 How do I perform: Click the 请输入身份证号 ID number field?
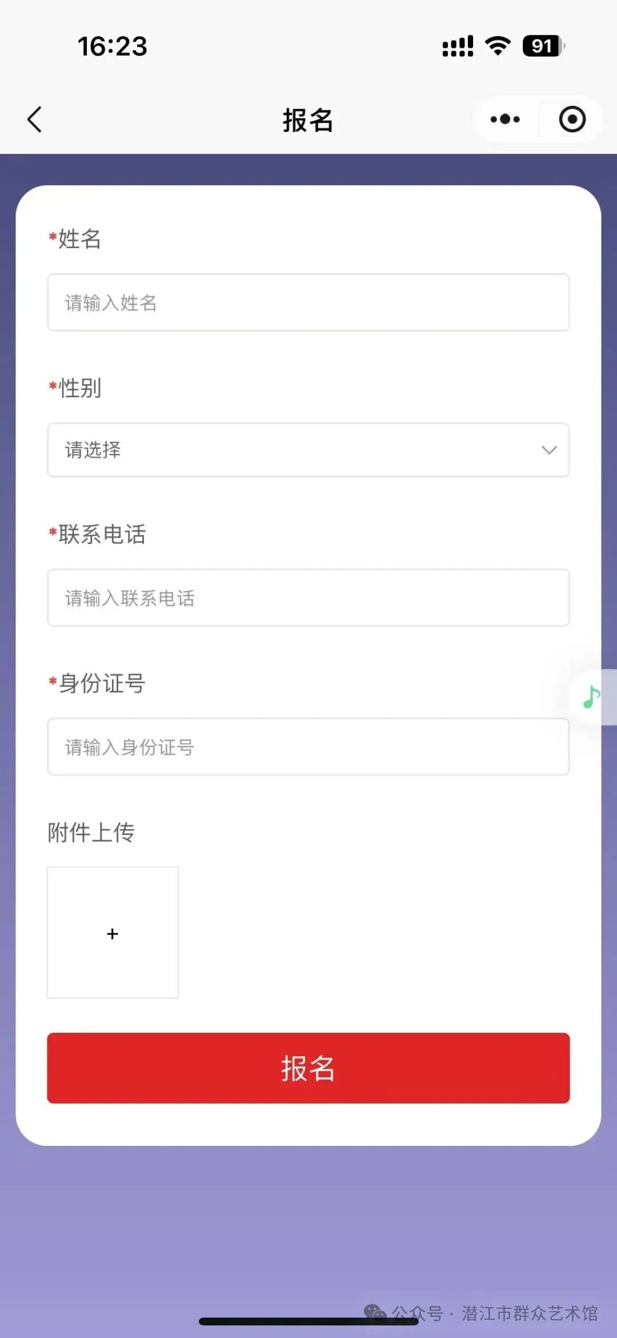click(x=308, y=747)
